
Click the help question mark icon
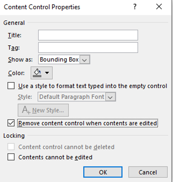click(x=135, y=7)
